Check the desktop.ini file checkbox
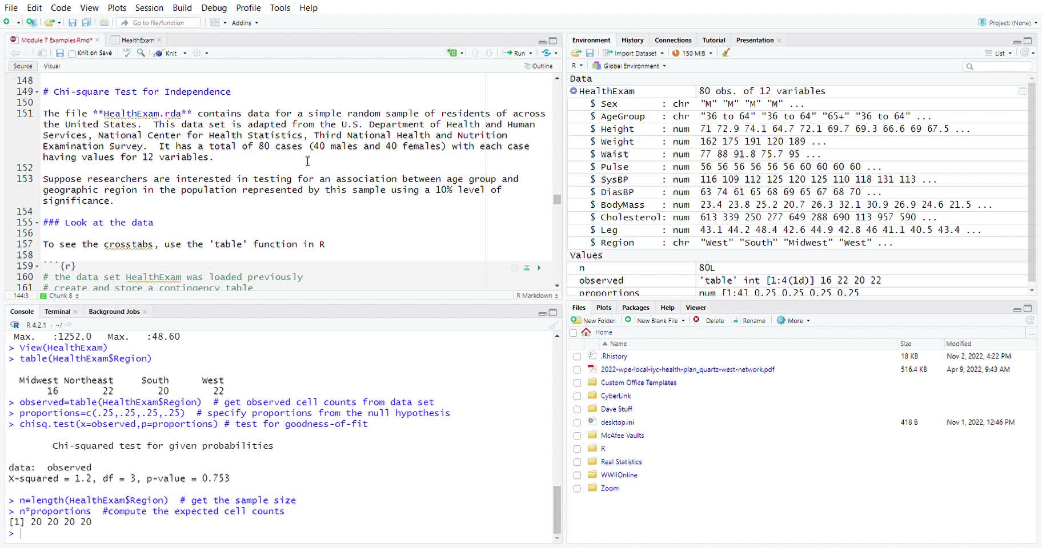Screen dimensions: 1042x548 (x=577, y=422)
